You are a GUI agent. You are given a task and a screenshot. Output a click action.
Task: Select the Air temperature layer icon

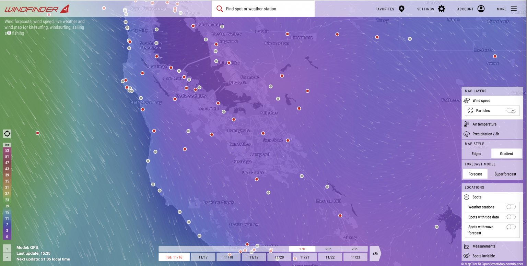coord(467,124)
